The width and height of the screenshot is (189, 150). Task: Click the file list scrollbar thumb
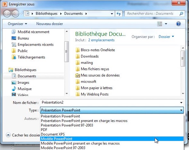tap(183, 59)
